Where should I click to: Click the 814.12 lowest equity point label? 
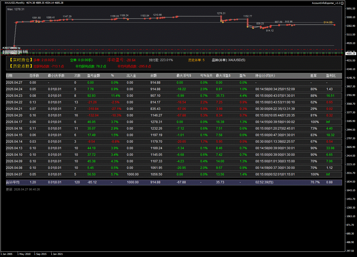coord(270,31)
